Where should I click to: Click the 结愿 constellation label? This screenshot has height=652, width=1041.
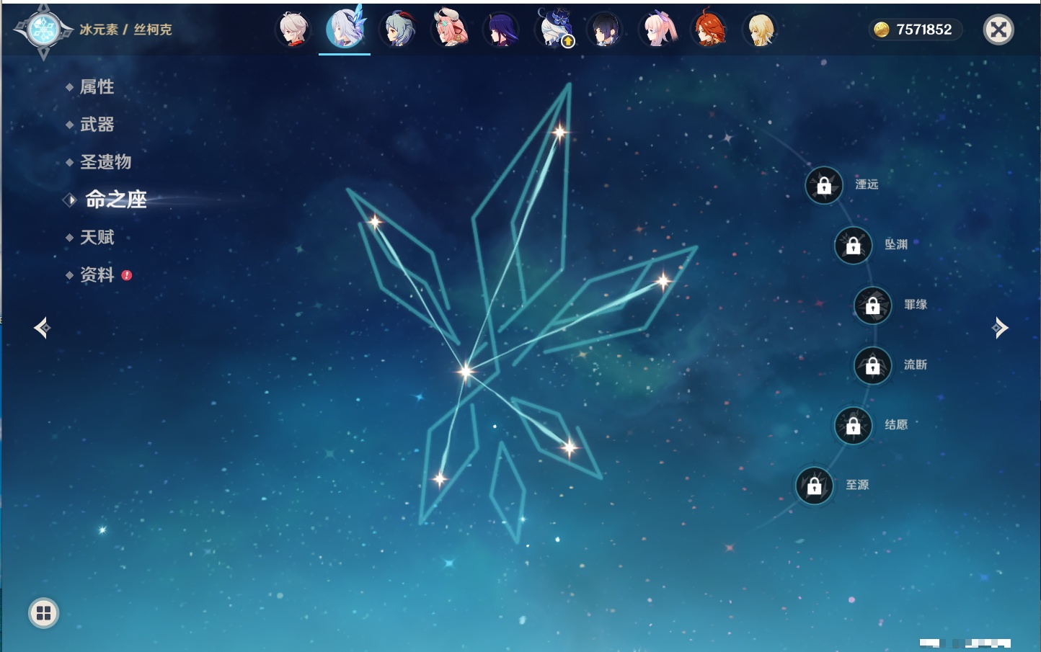click(x=896, y=424)
